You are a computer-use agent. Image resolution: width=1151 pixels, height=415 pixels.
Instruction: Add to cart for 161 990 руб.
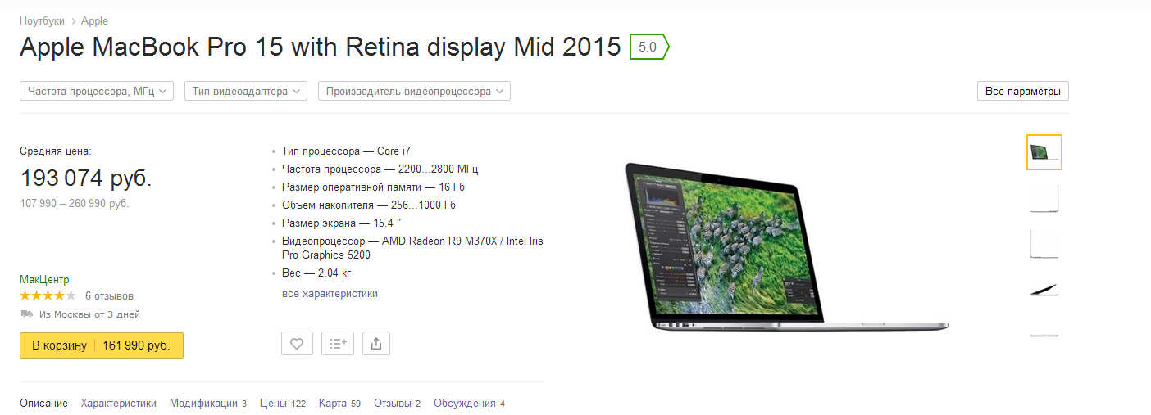pos(102,345)
